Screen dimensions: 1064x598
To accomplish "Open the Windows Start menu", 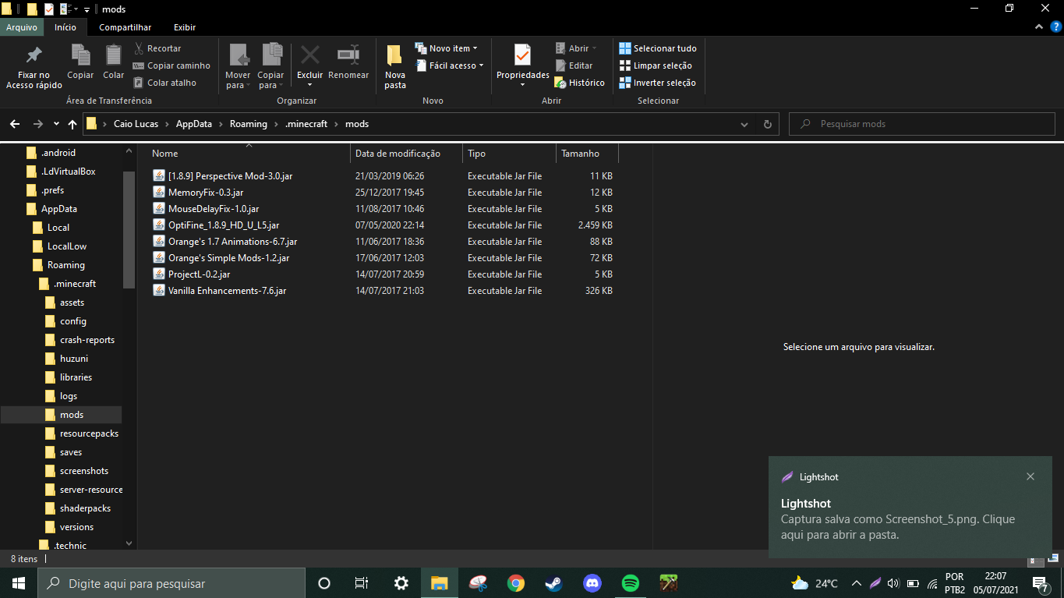I will tap(19, 583).
